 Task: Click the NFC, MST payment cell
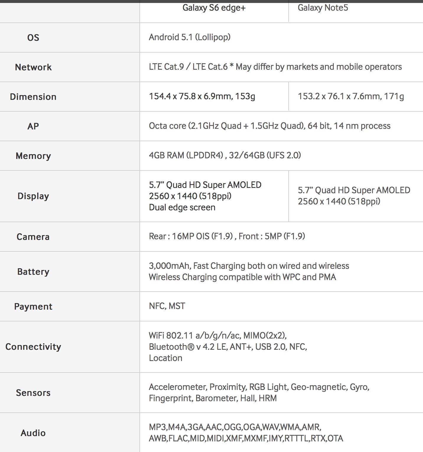click(x=167, y=306)
